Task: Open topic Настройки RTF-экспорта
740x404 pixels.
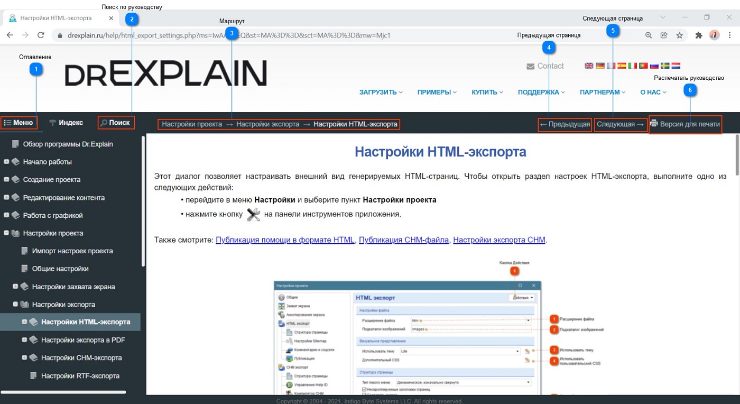Action: point(80,376)
